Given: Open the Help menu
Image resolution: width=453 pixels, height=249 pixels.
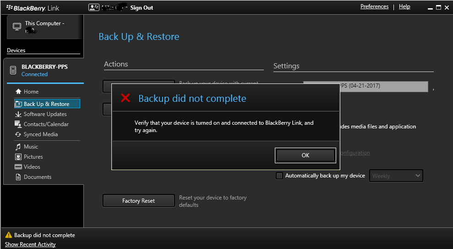Looking at the screenshot, I should point(404,6).
